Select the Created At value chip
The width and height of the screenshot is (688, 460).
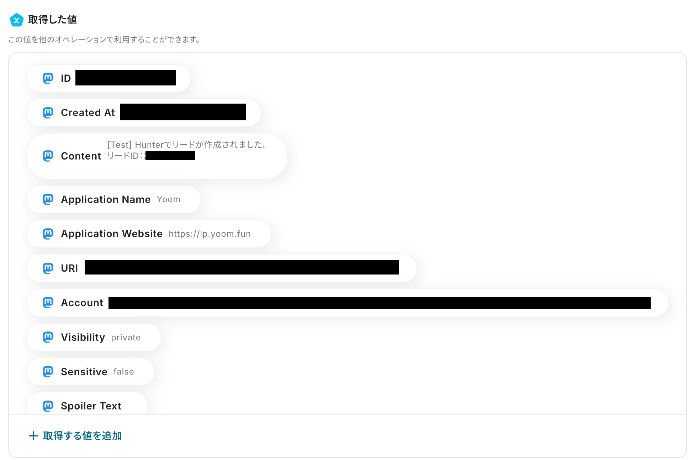tap(144, 113)
